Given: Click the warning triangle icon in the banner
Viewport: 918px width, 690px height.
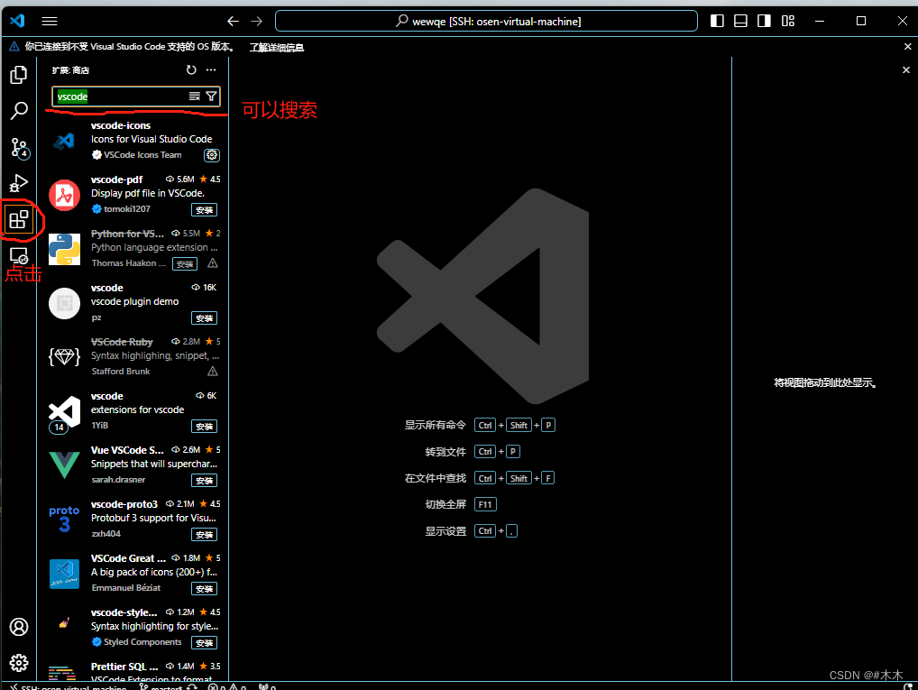Looking at the screenshot, I should [14, 47].
